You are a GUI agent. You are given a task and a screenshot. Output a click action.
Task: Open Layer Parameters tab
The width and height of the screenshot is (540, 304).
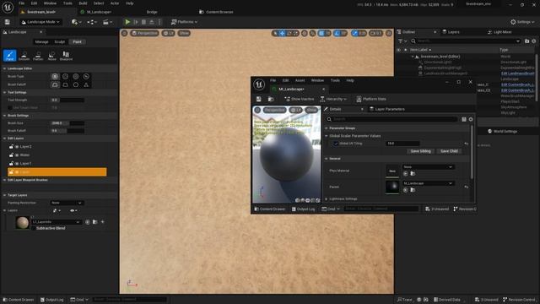pos(386,109)
